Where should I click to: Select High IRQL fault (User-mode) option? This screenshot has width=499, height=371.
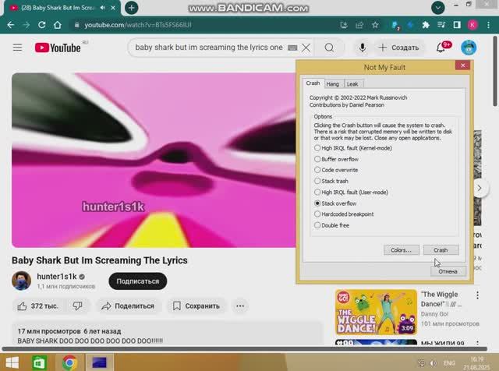click(x=351, y=193)
